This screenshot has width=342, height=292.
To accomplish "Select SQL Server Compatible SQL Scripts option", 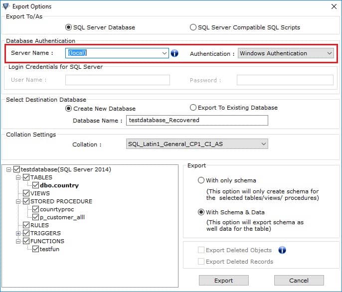I will [193, 27].
